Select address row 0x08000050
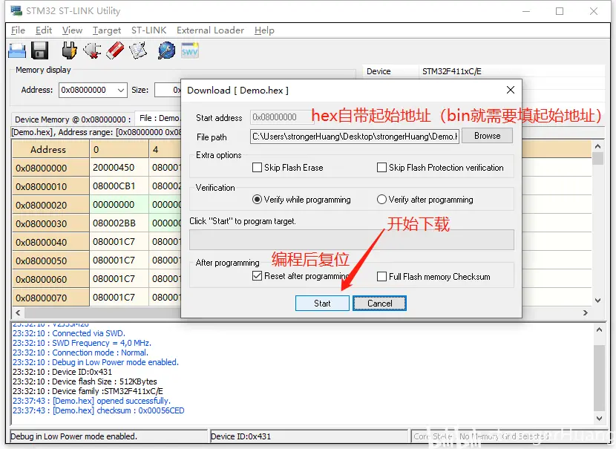This screenshot has height=449, width=616. click(50, 260)
